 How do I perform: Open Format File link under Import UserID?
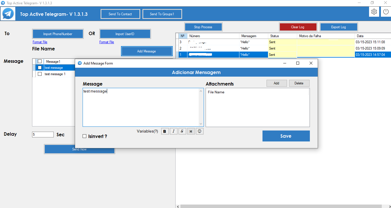(107, 42)
